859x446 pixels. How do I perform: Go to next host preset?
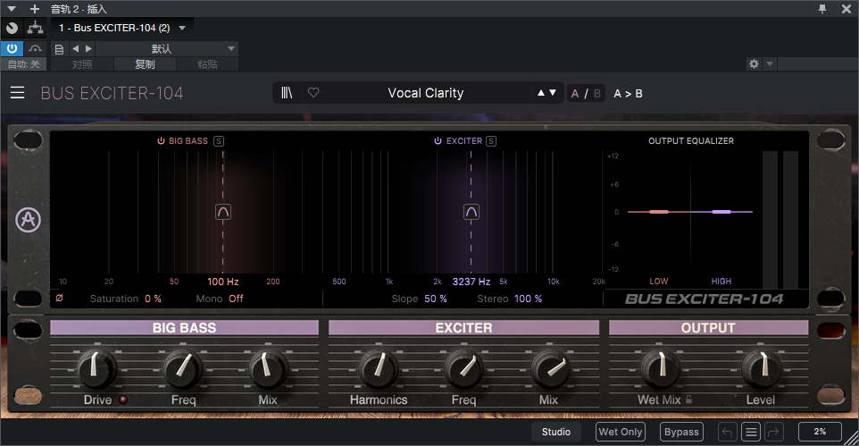click(x=88, y=48)
